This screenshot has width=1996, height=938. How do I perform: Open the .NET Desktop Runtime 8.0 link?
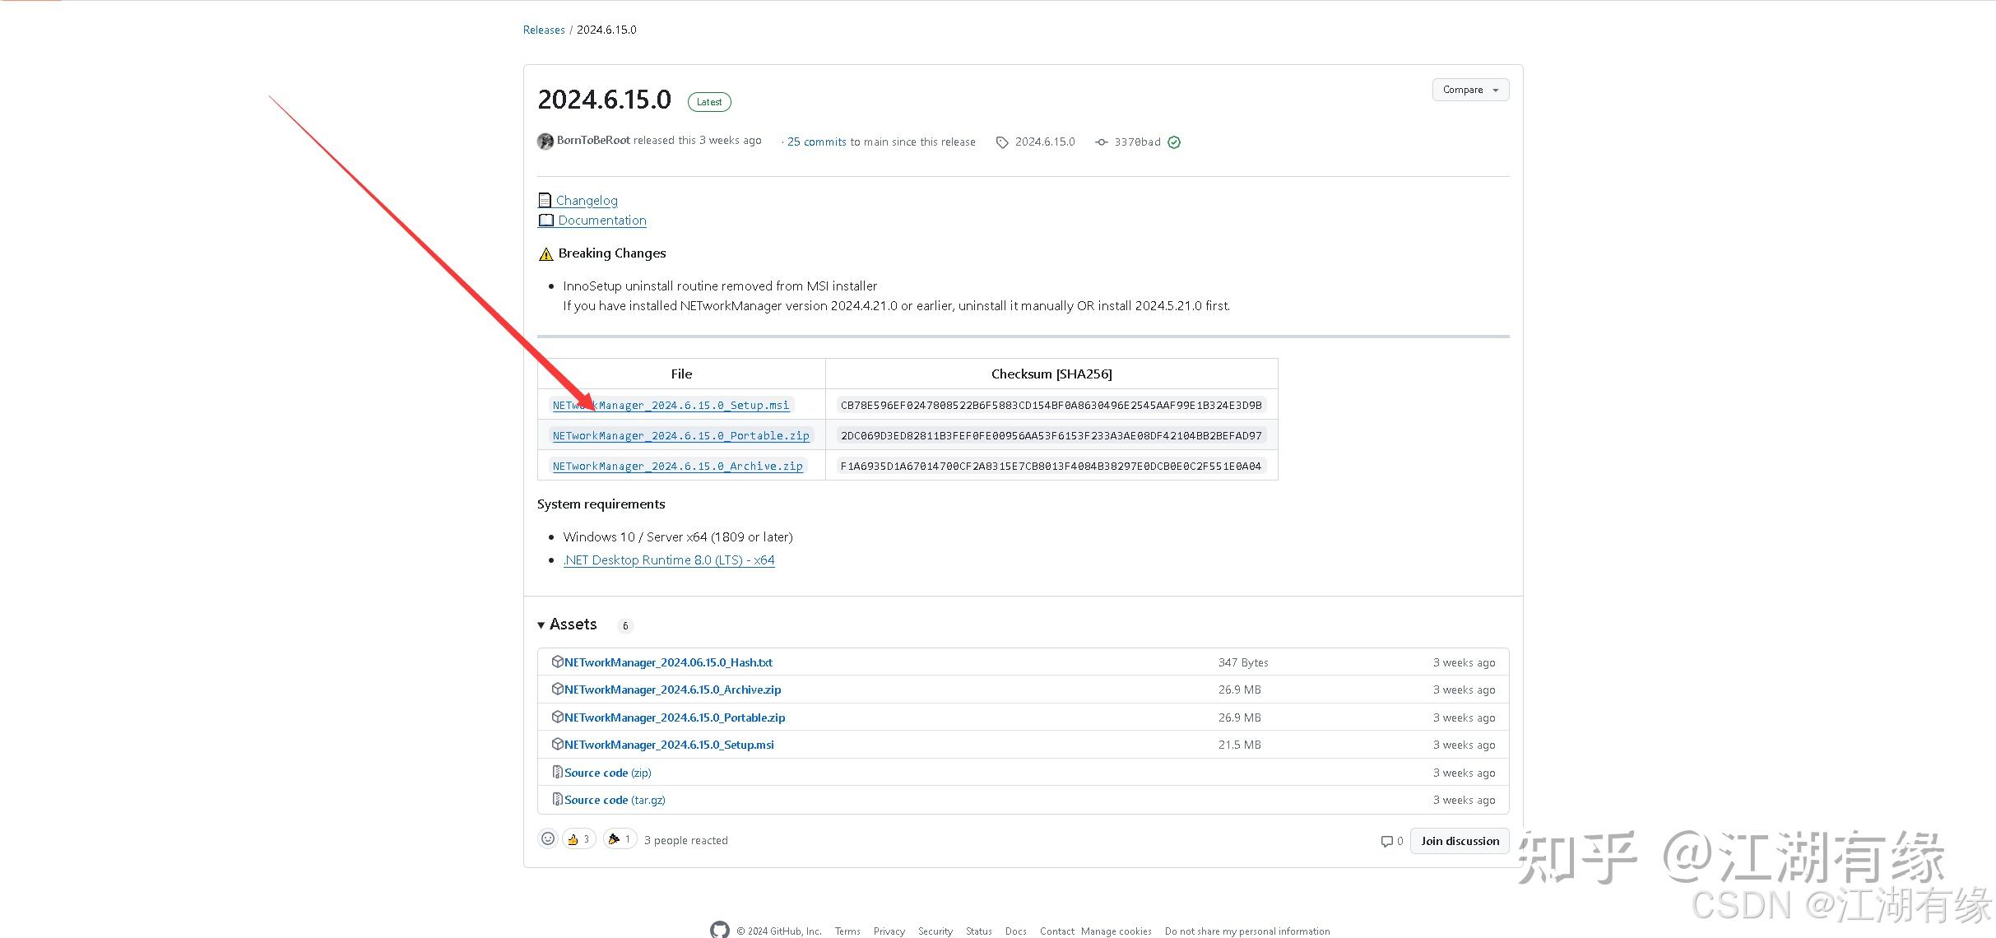click(668, 560)
